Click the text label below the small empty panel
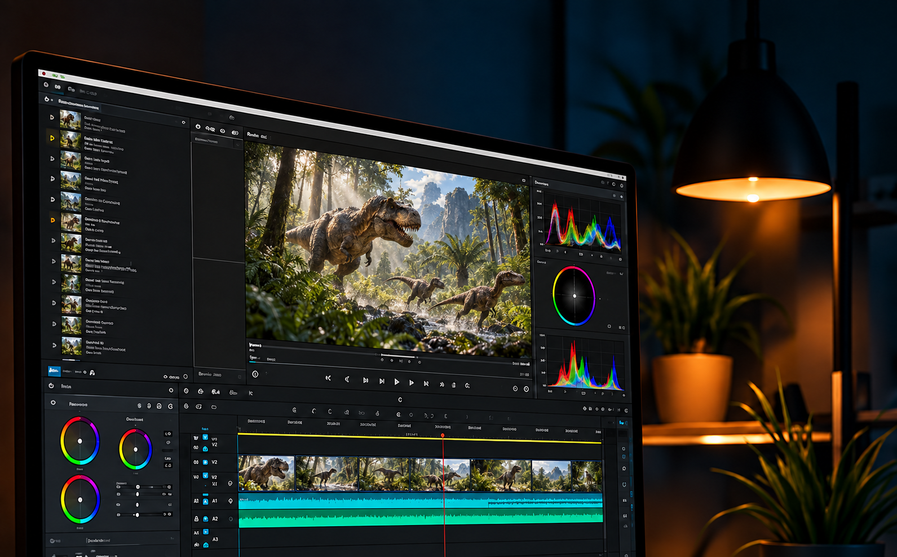The image size is (897, 557). [x=210, y=374]
